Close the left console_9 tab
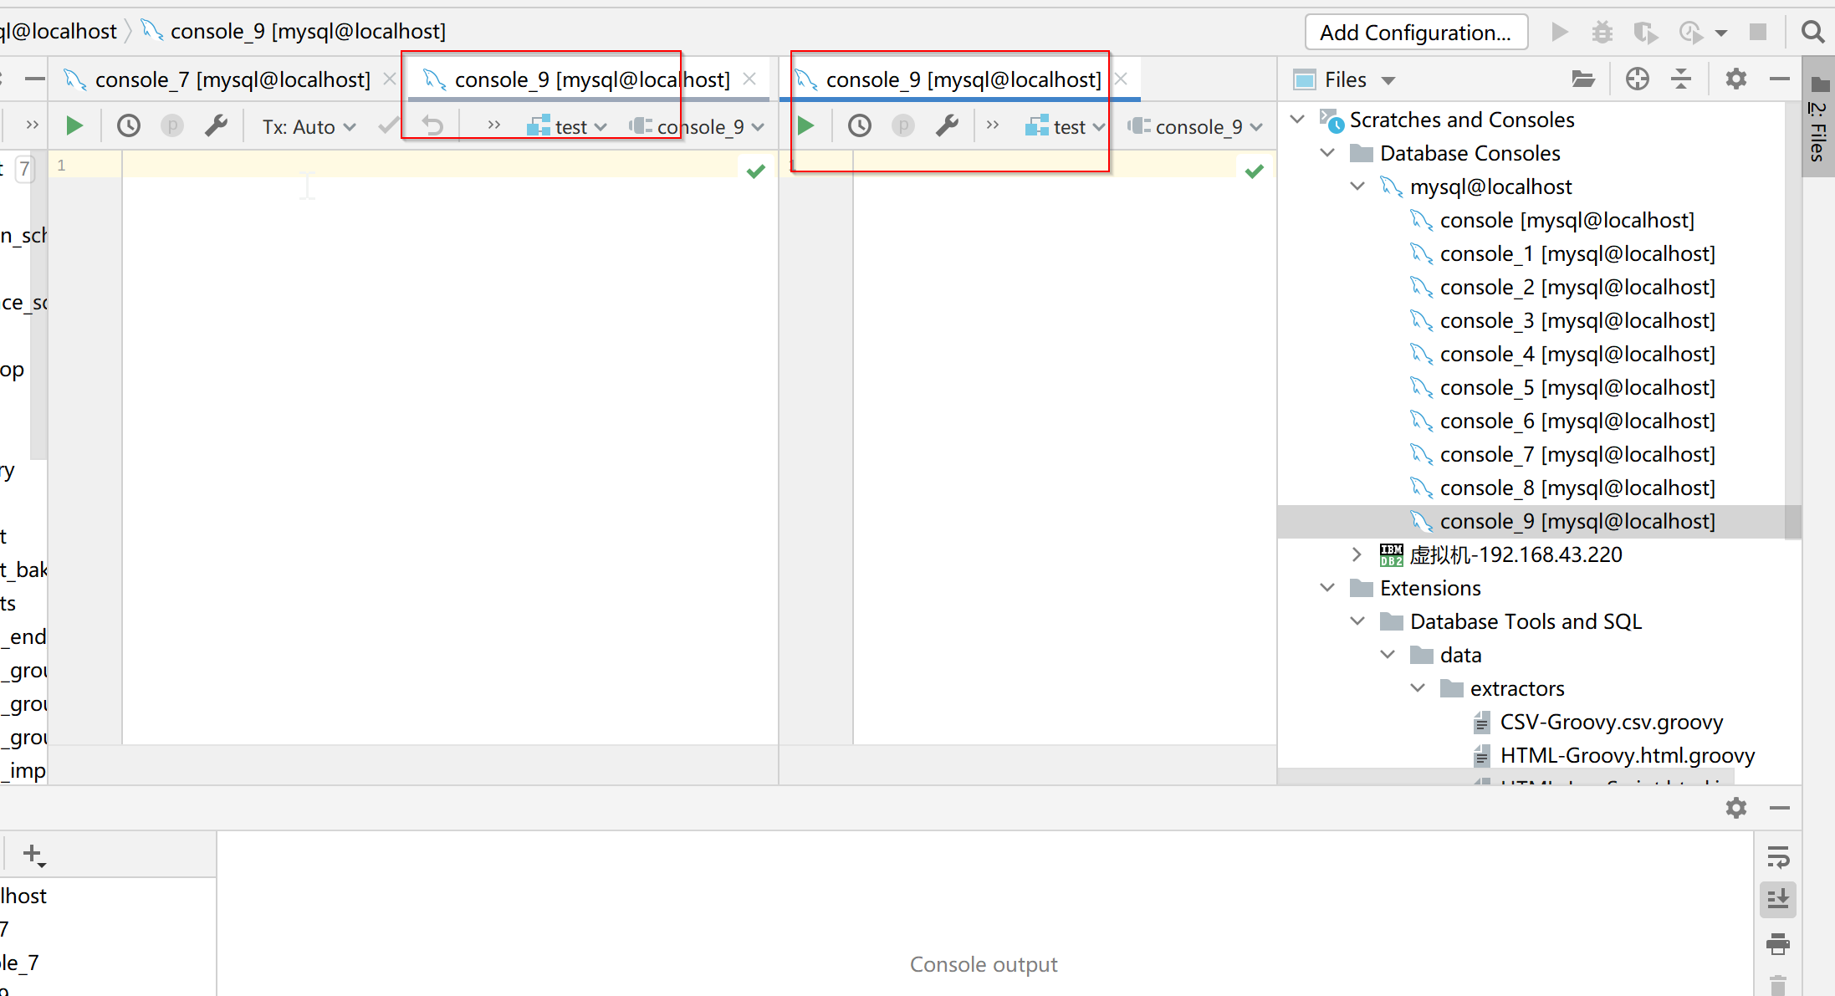 tap(749, 79)
